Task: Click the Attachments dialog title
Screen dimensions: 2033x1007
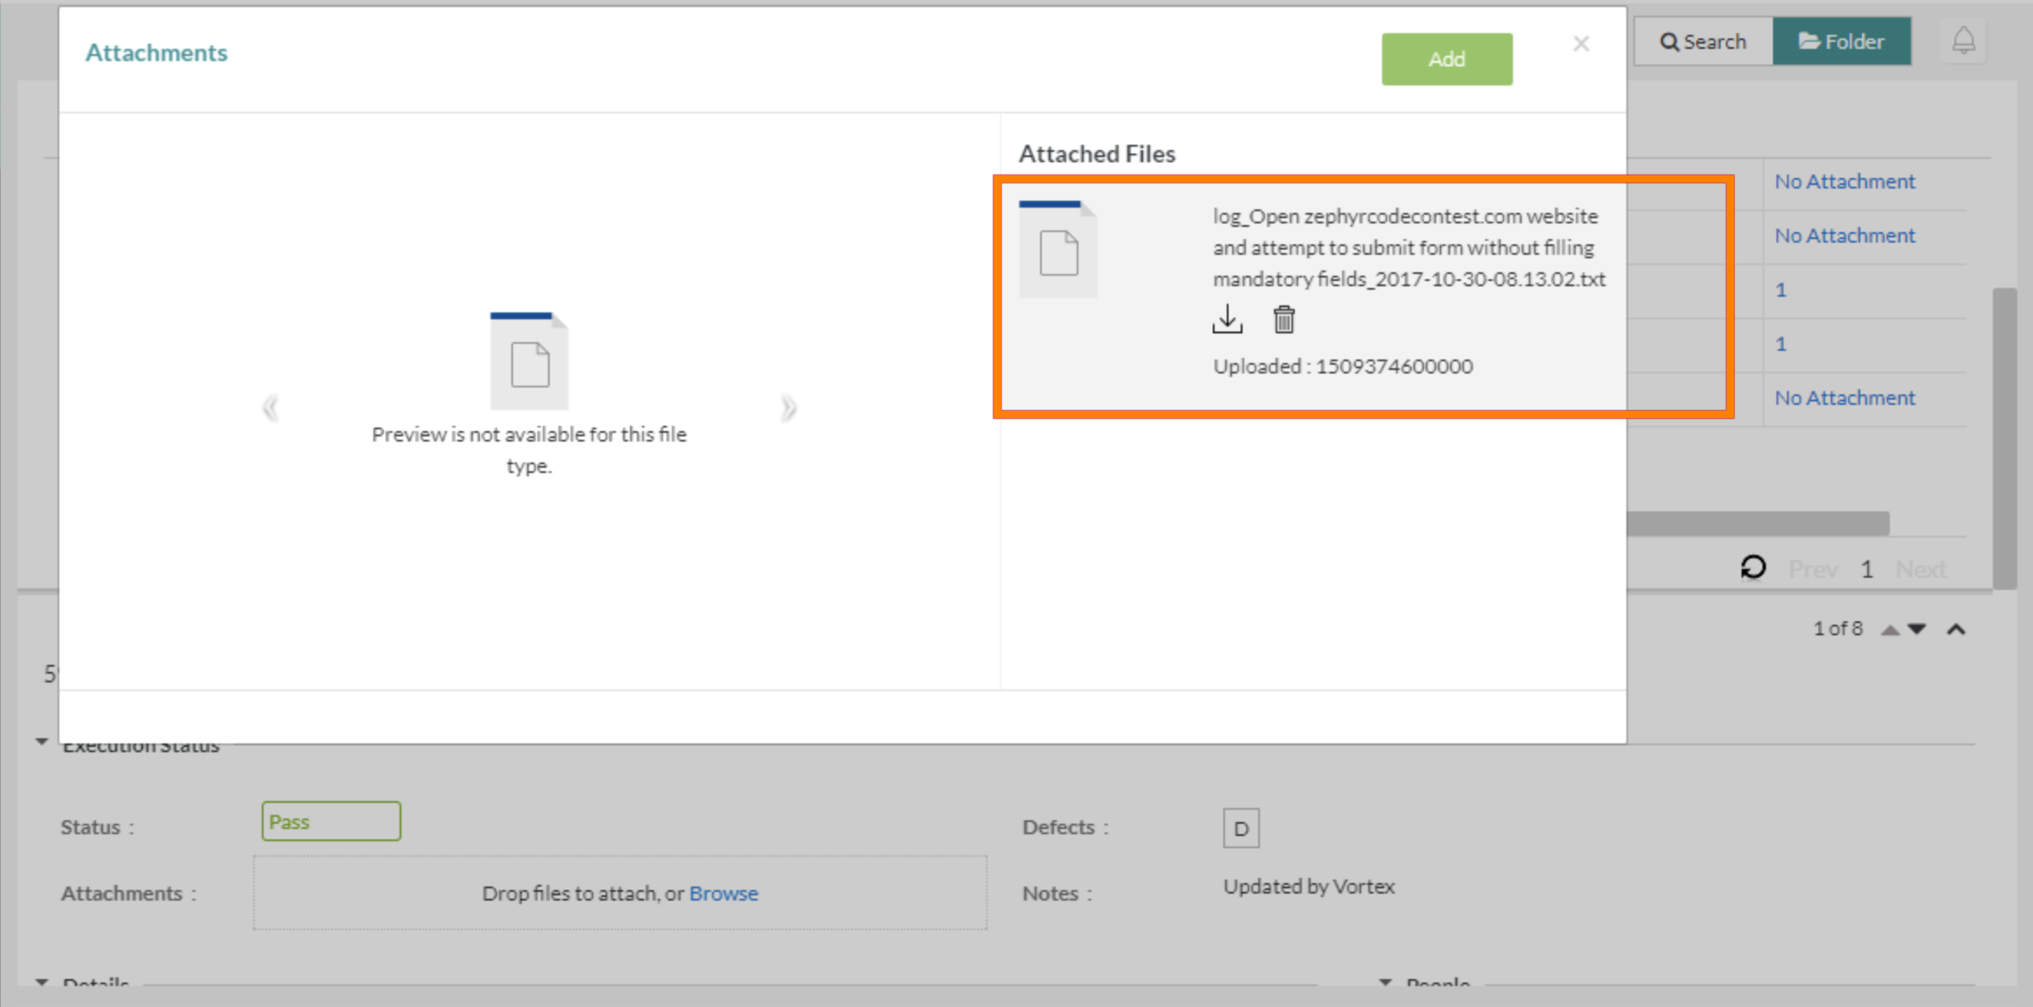Action: [x=156, y=52]
